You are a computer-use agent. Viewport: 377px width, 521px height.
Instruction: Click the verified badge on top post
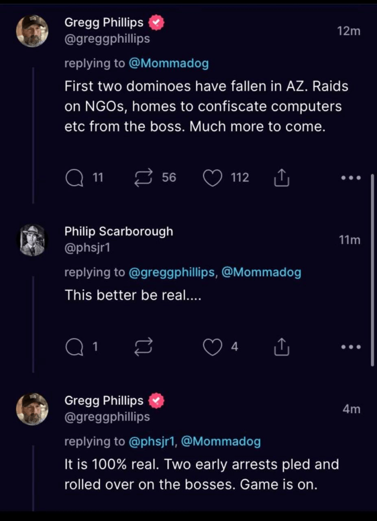[x=156, y=23]
